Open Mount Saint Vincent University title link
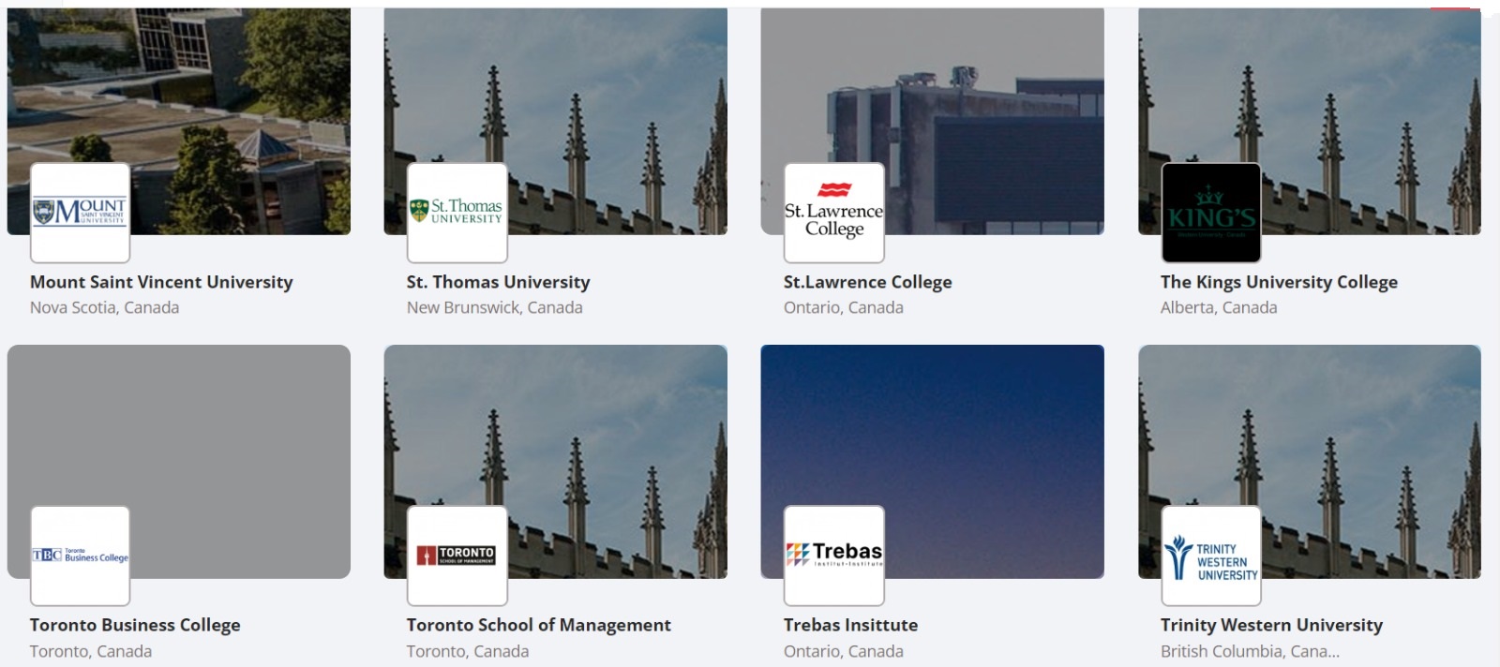The height and width of the screenshot is (667, 1500). (x=161, y=282)
